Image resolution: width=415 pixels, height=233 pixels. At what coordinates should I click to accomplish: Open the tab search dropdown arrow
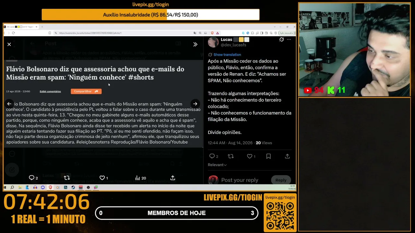[x=275, y=27]
